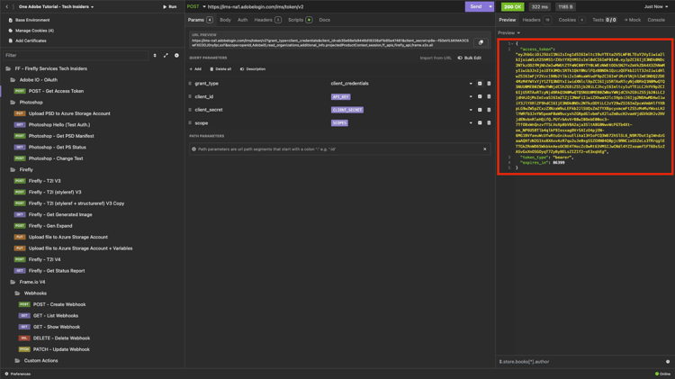This screenshot has height=379, width=675.
Task: Open the client_id row options dropdown
Action: [471, 97]
